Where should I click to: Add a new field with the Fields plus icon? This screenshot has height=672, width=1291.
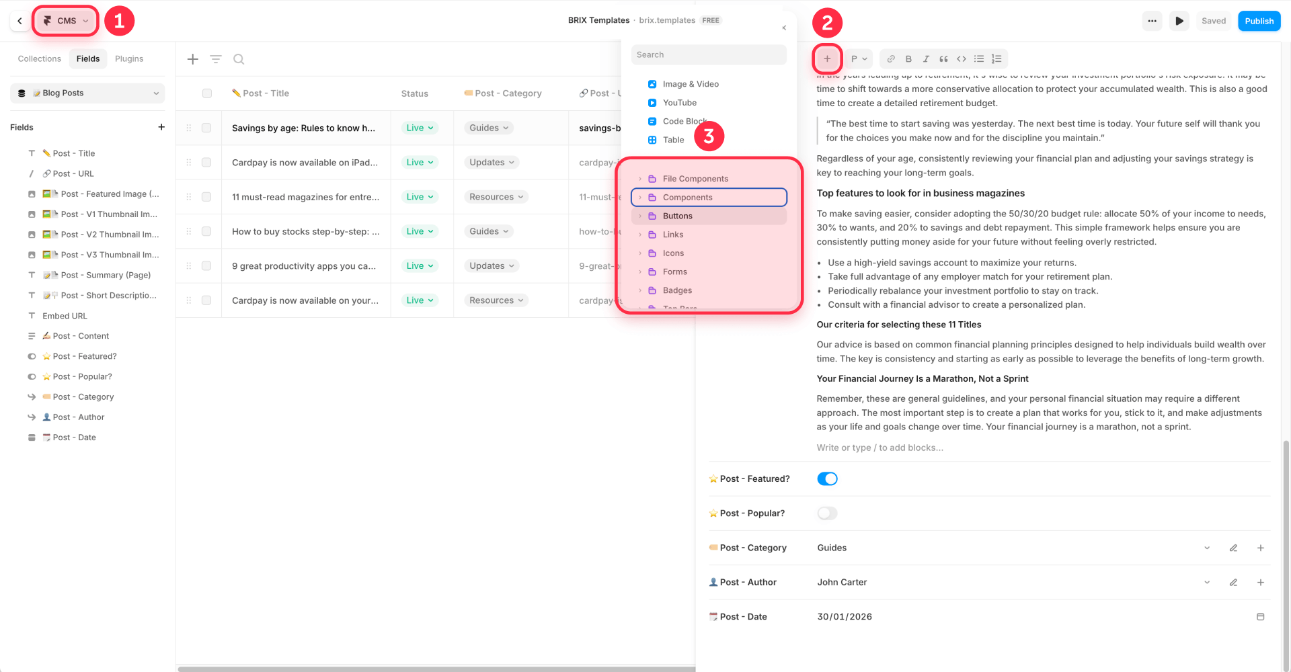click(x=161, y=127)
